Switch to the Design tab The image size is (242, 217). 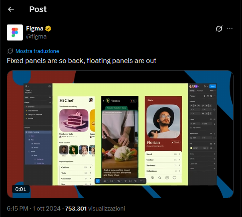coord(192,91)
